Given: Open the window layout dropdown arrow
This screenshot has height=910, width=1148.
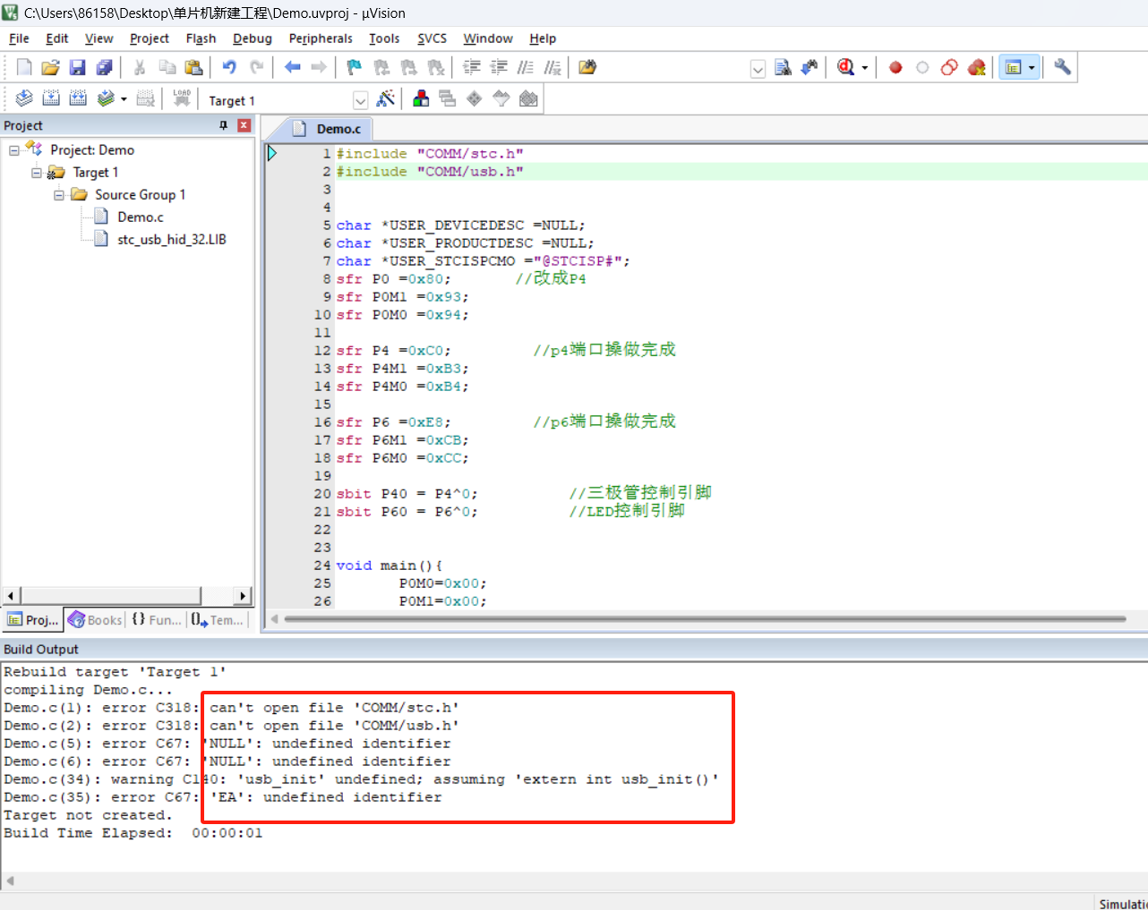Looking at the screenshot, I should coord(1032,68).
